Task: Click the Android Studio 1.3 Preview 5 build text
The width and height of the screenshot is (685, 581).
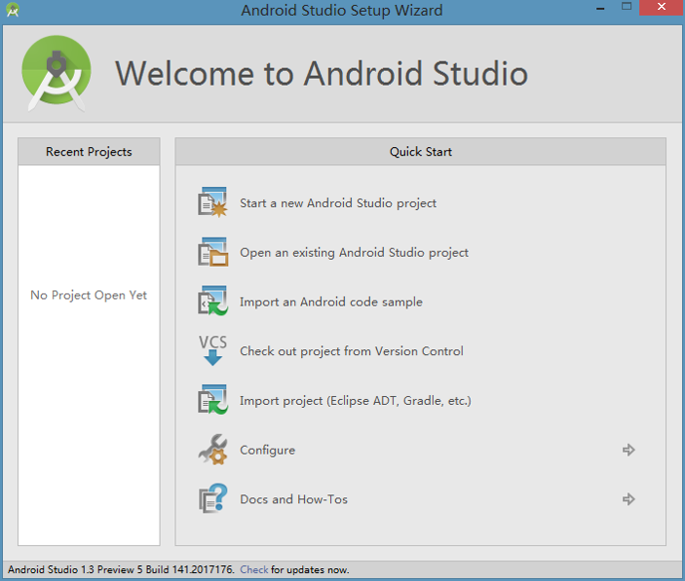Action: 121,569
